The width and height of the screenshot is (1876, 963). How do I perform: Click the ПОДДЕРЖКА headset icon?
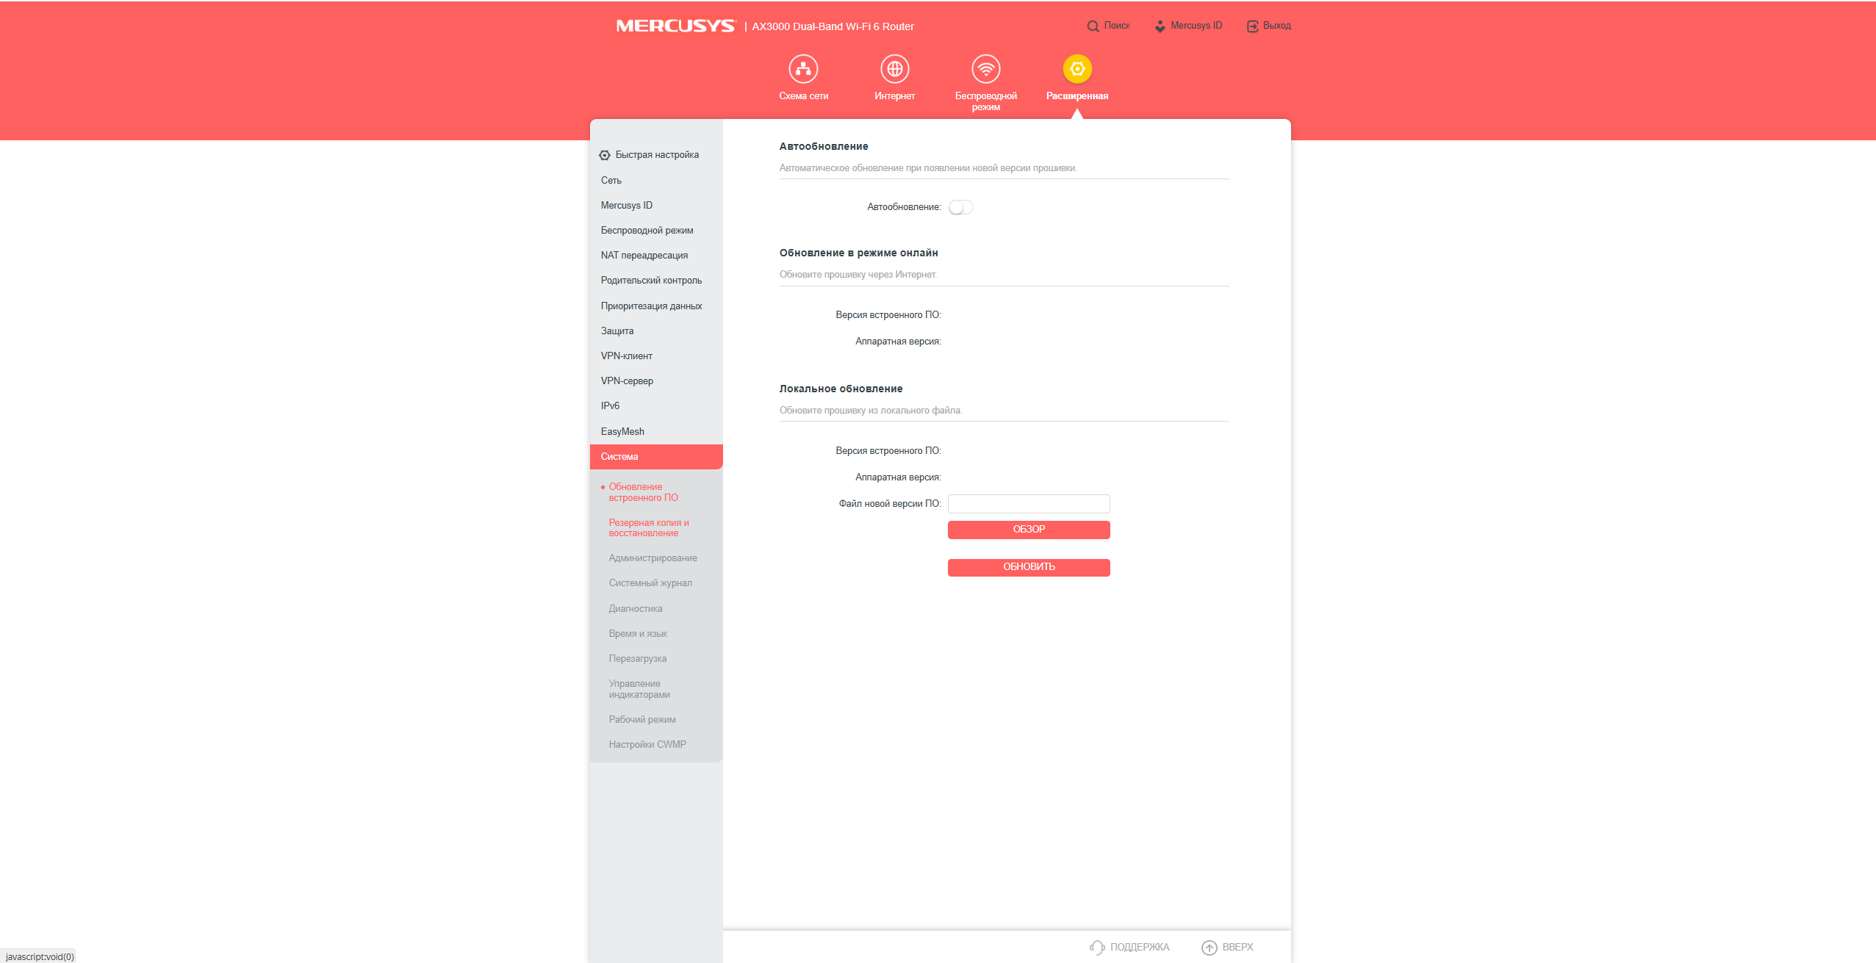click(x=1096, y=948)
